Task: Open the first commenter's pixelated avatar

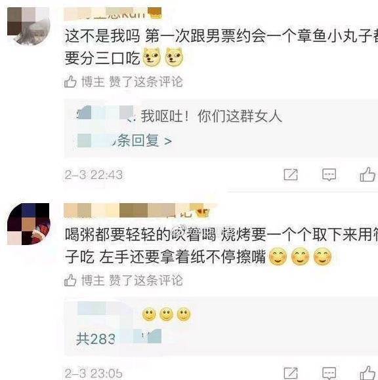Action: coord(28,26)
